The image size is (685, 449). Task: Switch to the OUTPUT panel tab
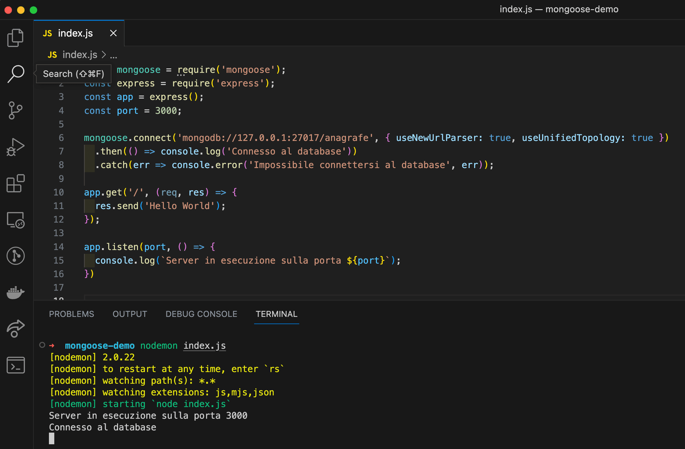tap(130, 314)
